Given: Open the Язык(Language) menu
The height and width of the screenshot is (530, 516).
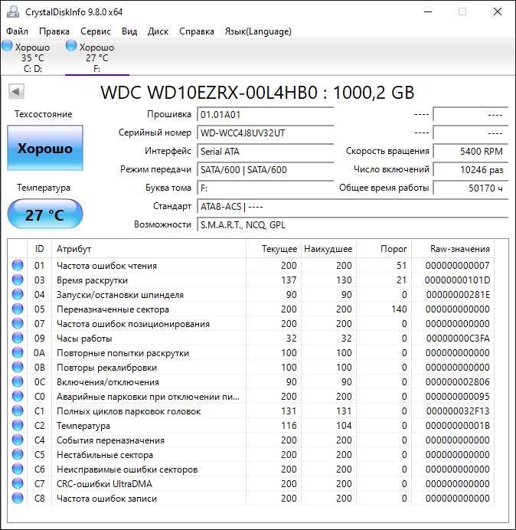Looking at the screenshot, I should point(258,31).
